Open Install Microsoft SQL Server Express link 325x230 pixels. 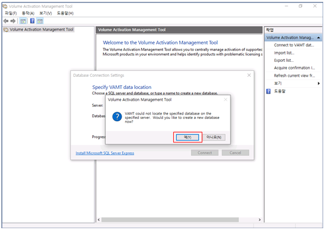point(105,153)
